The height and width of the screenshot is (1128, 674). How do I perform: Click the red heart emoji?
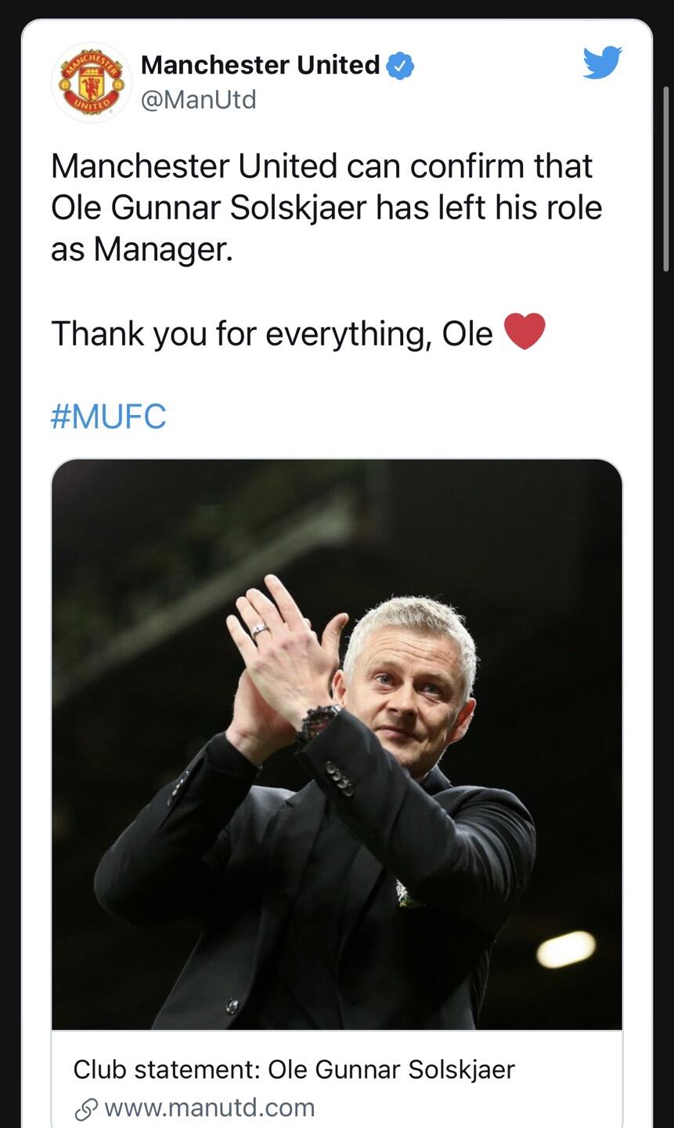pyautogui.click(x=524, y=331)
